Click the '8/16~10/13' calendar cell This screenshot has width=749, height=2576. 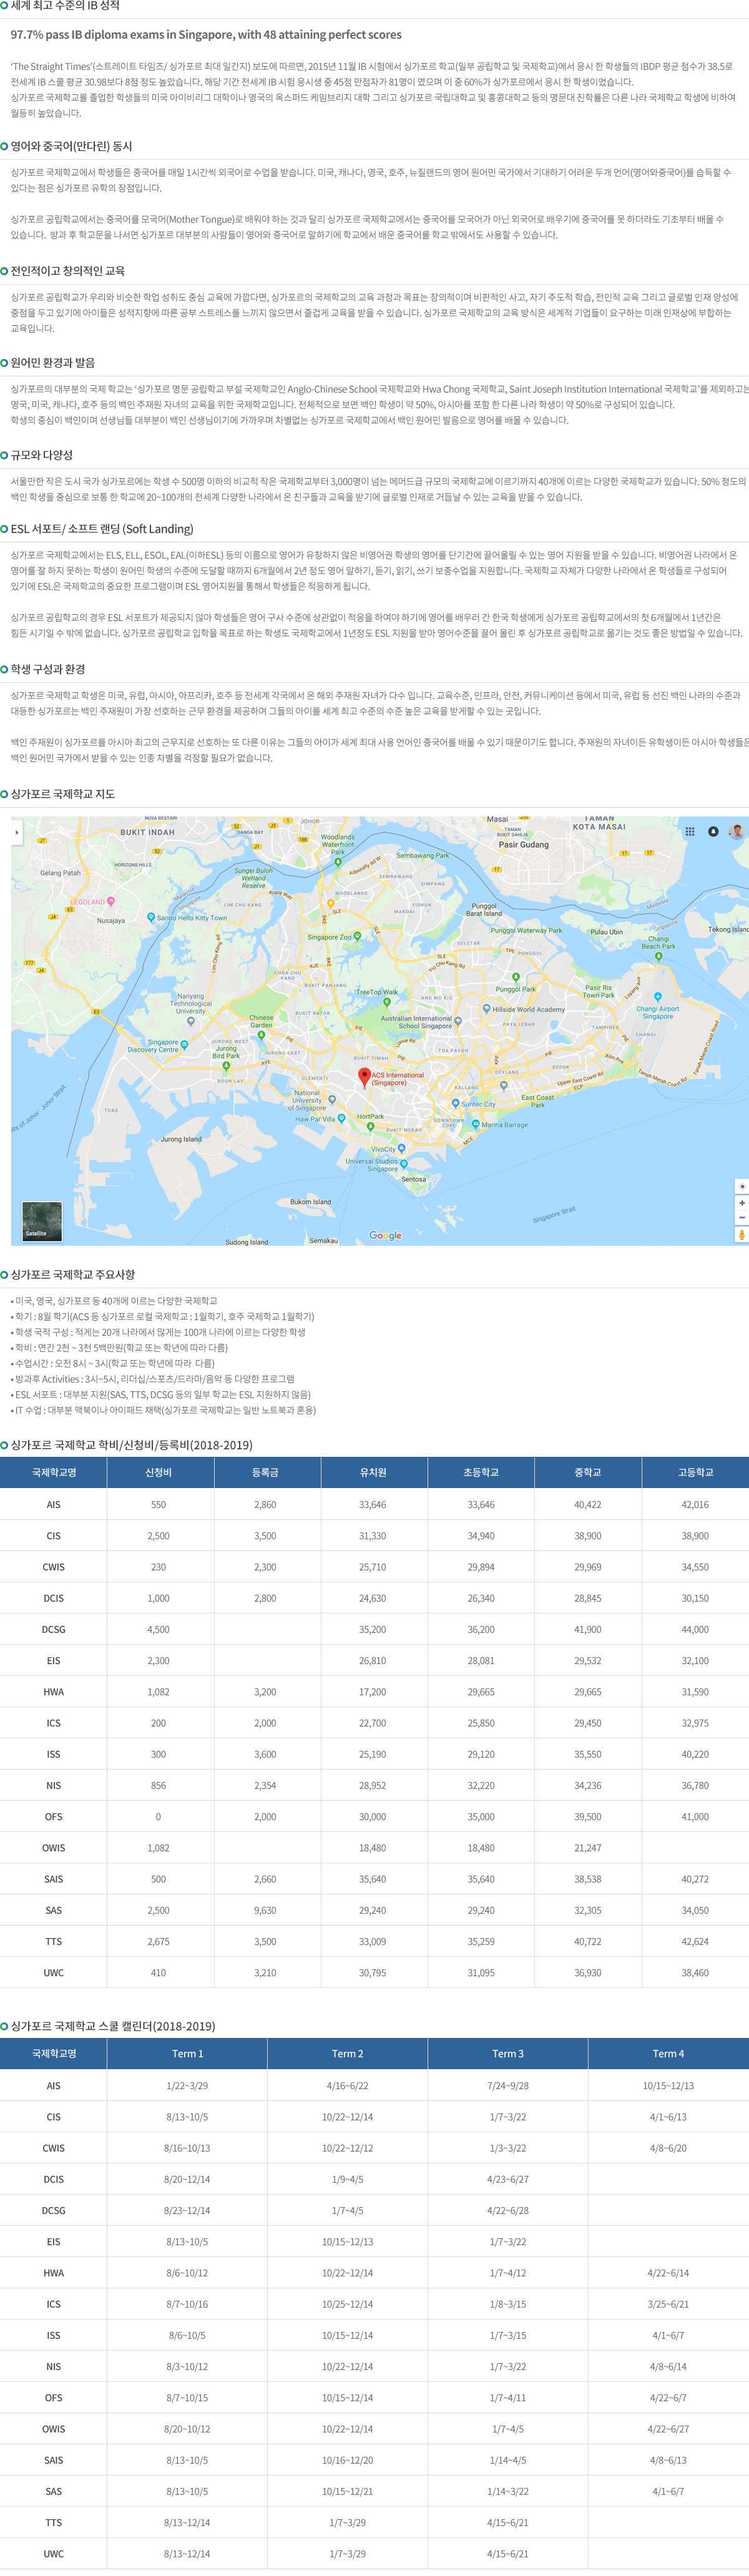(x=187, y=2148)
